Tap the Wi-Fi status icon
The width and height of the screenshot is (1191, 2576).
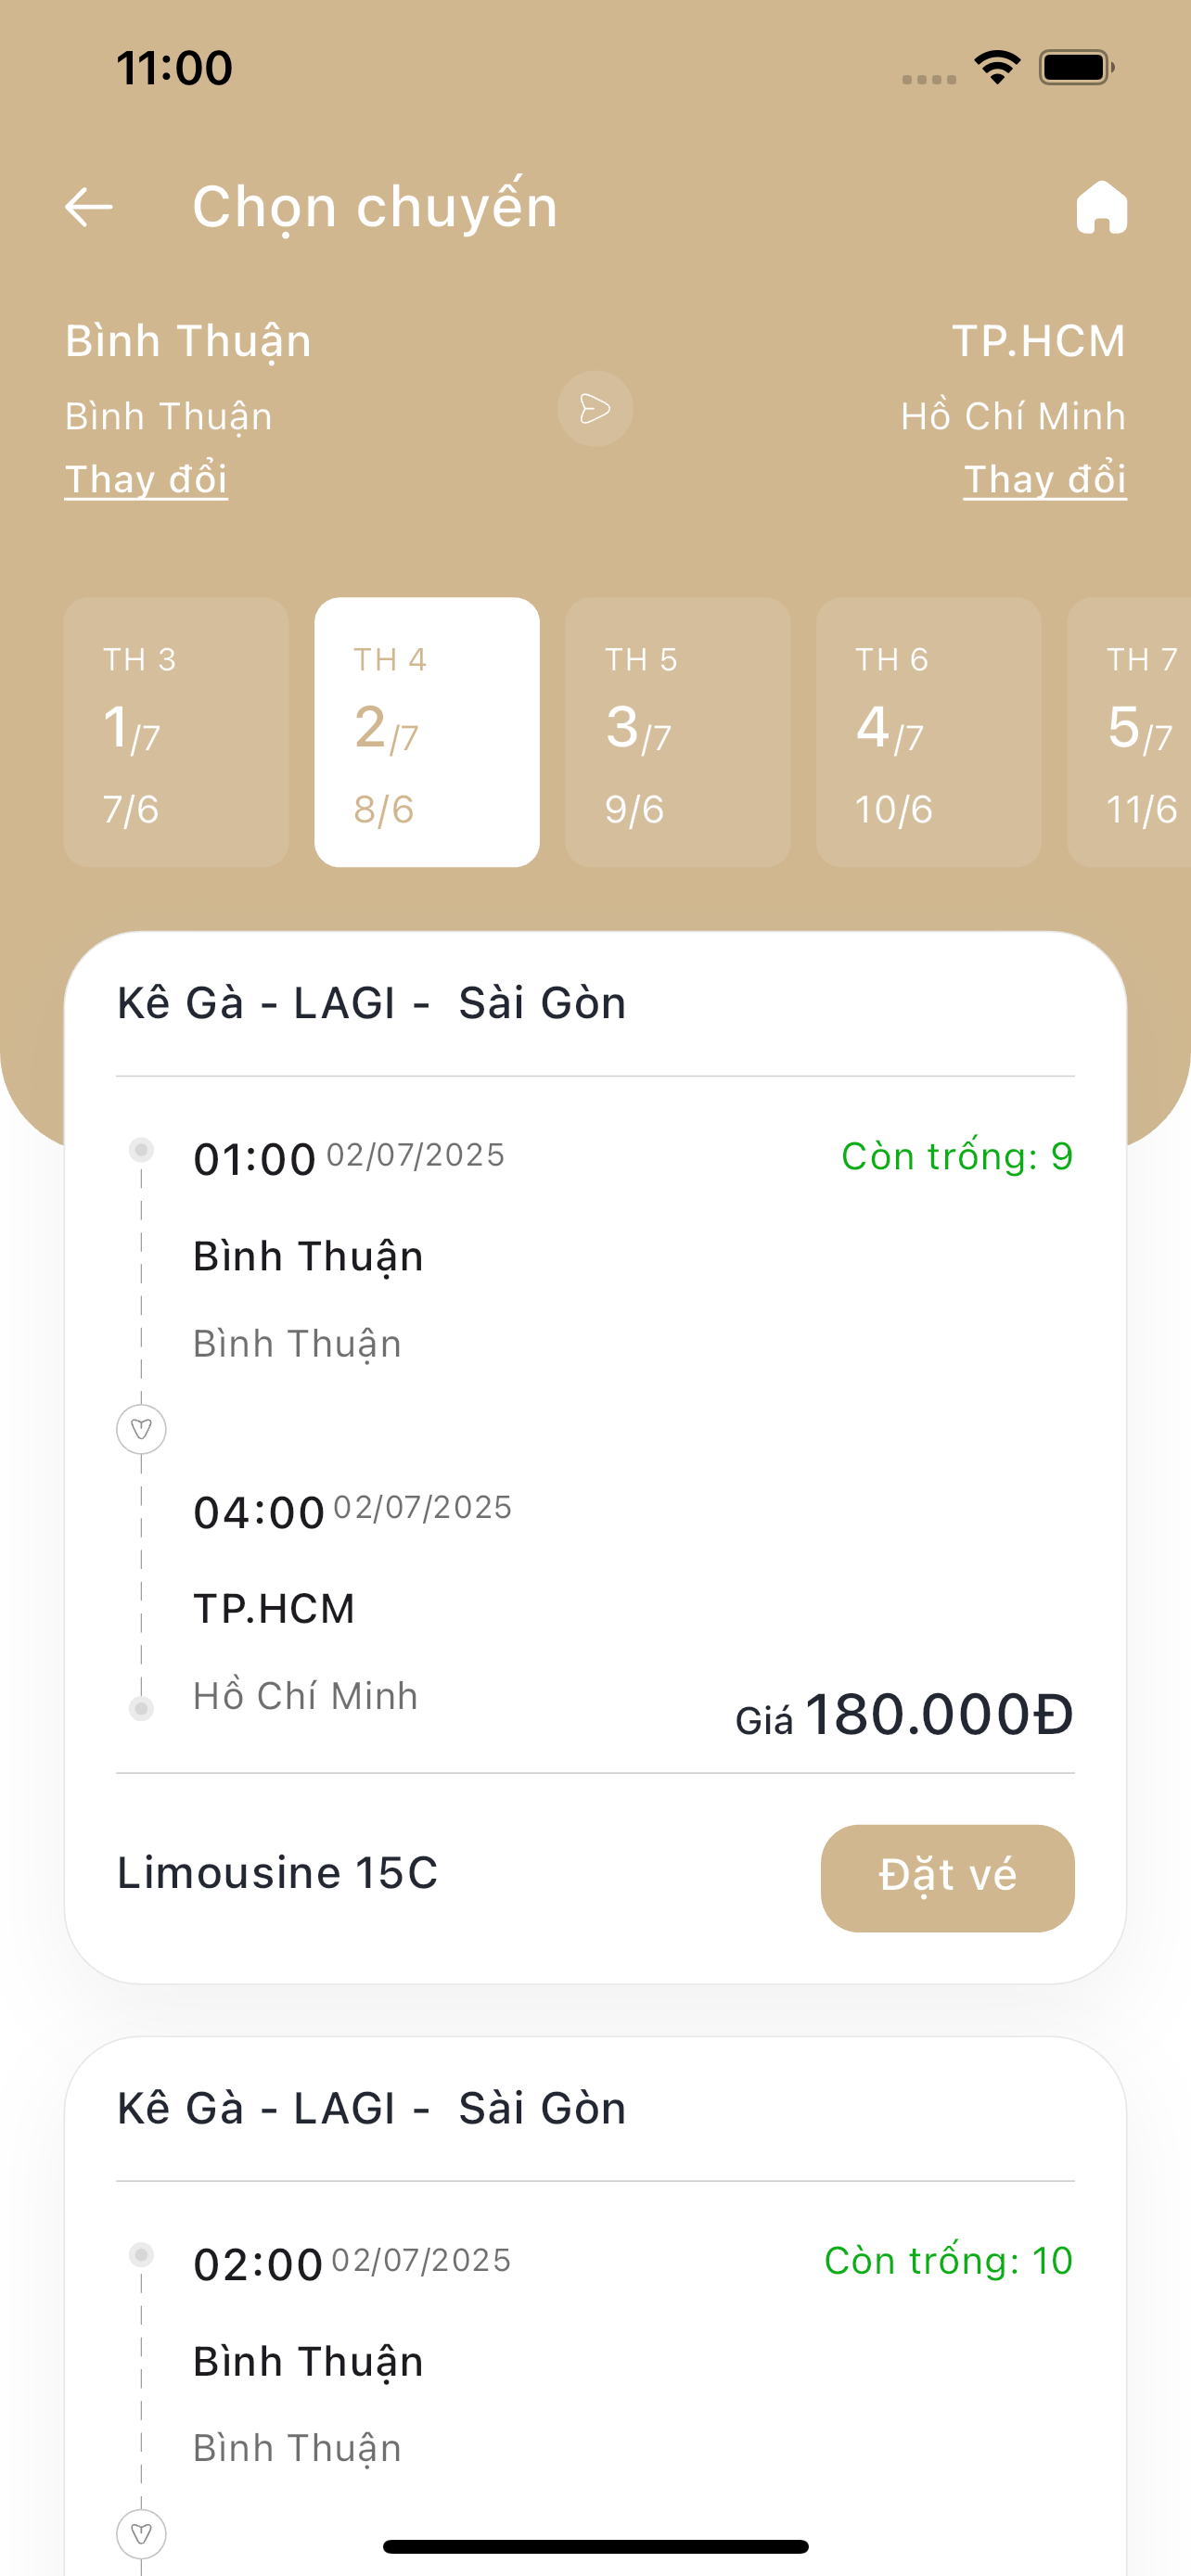pos(997,68)
